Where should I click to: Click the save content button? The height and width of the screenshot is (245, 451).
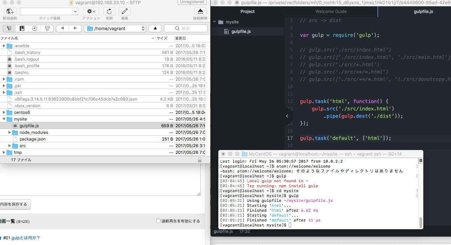(x=14, y=204)
